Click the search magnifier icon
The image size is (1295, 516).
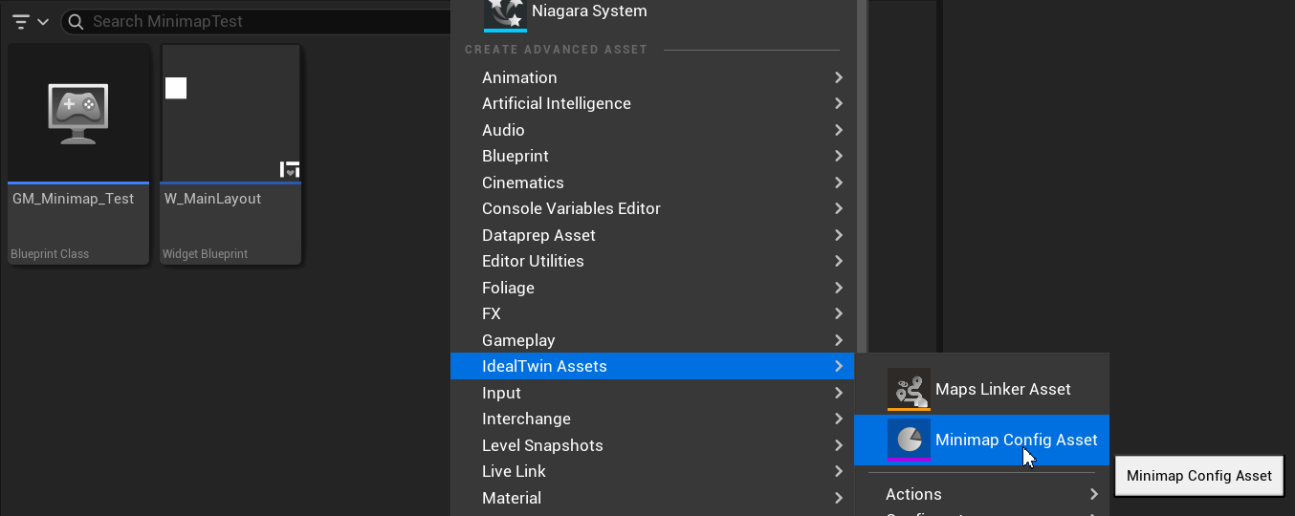click(x=77, y=21)
